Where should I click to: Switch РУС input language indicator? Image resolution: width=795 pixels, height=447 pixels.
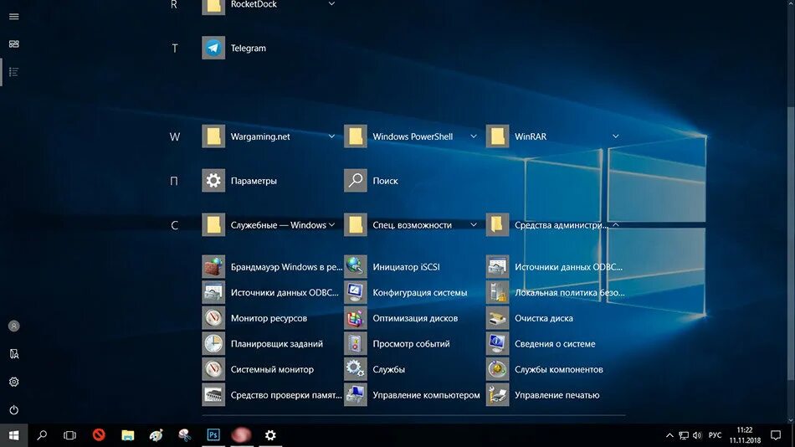715,435
